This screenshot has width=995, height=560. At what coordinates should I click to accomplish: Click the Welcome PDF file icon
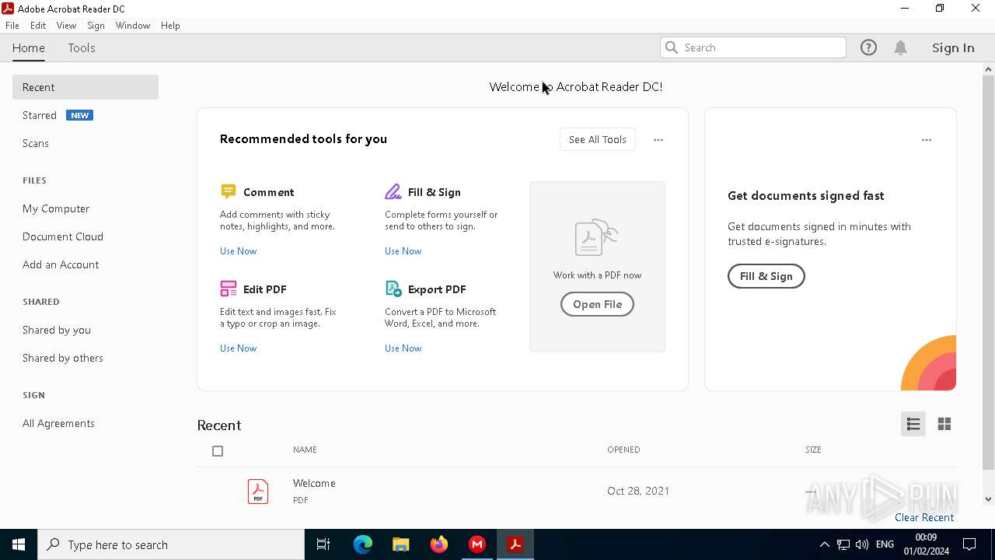pos(258,492)
